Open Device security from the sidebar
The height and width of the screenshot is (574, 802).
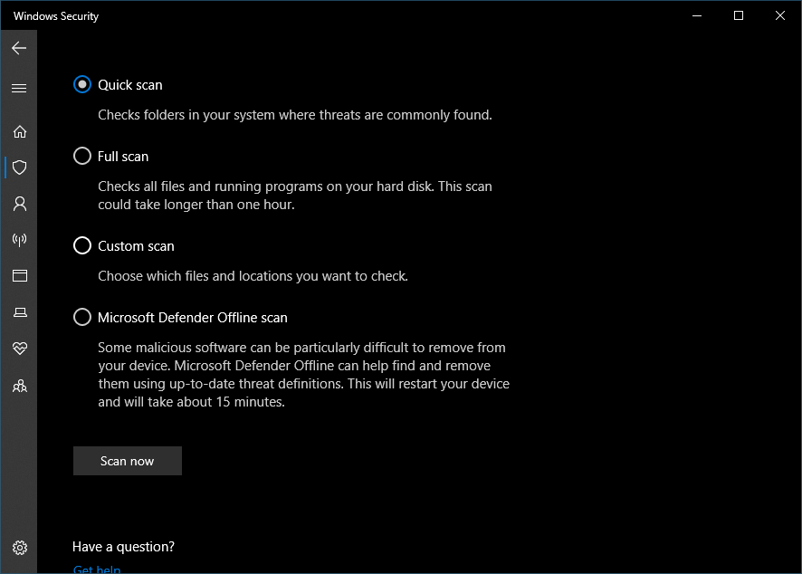point(19,311)
